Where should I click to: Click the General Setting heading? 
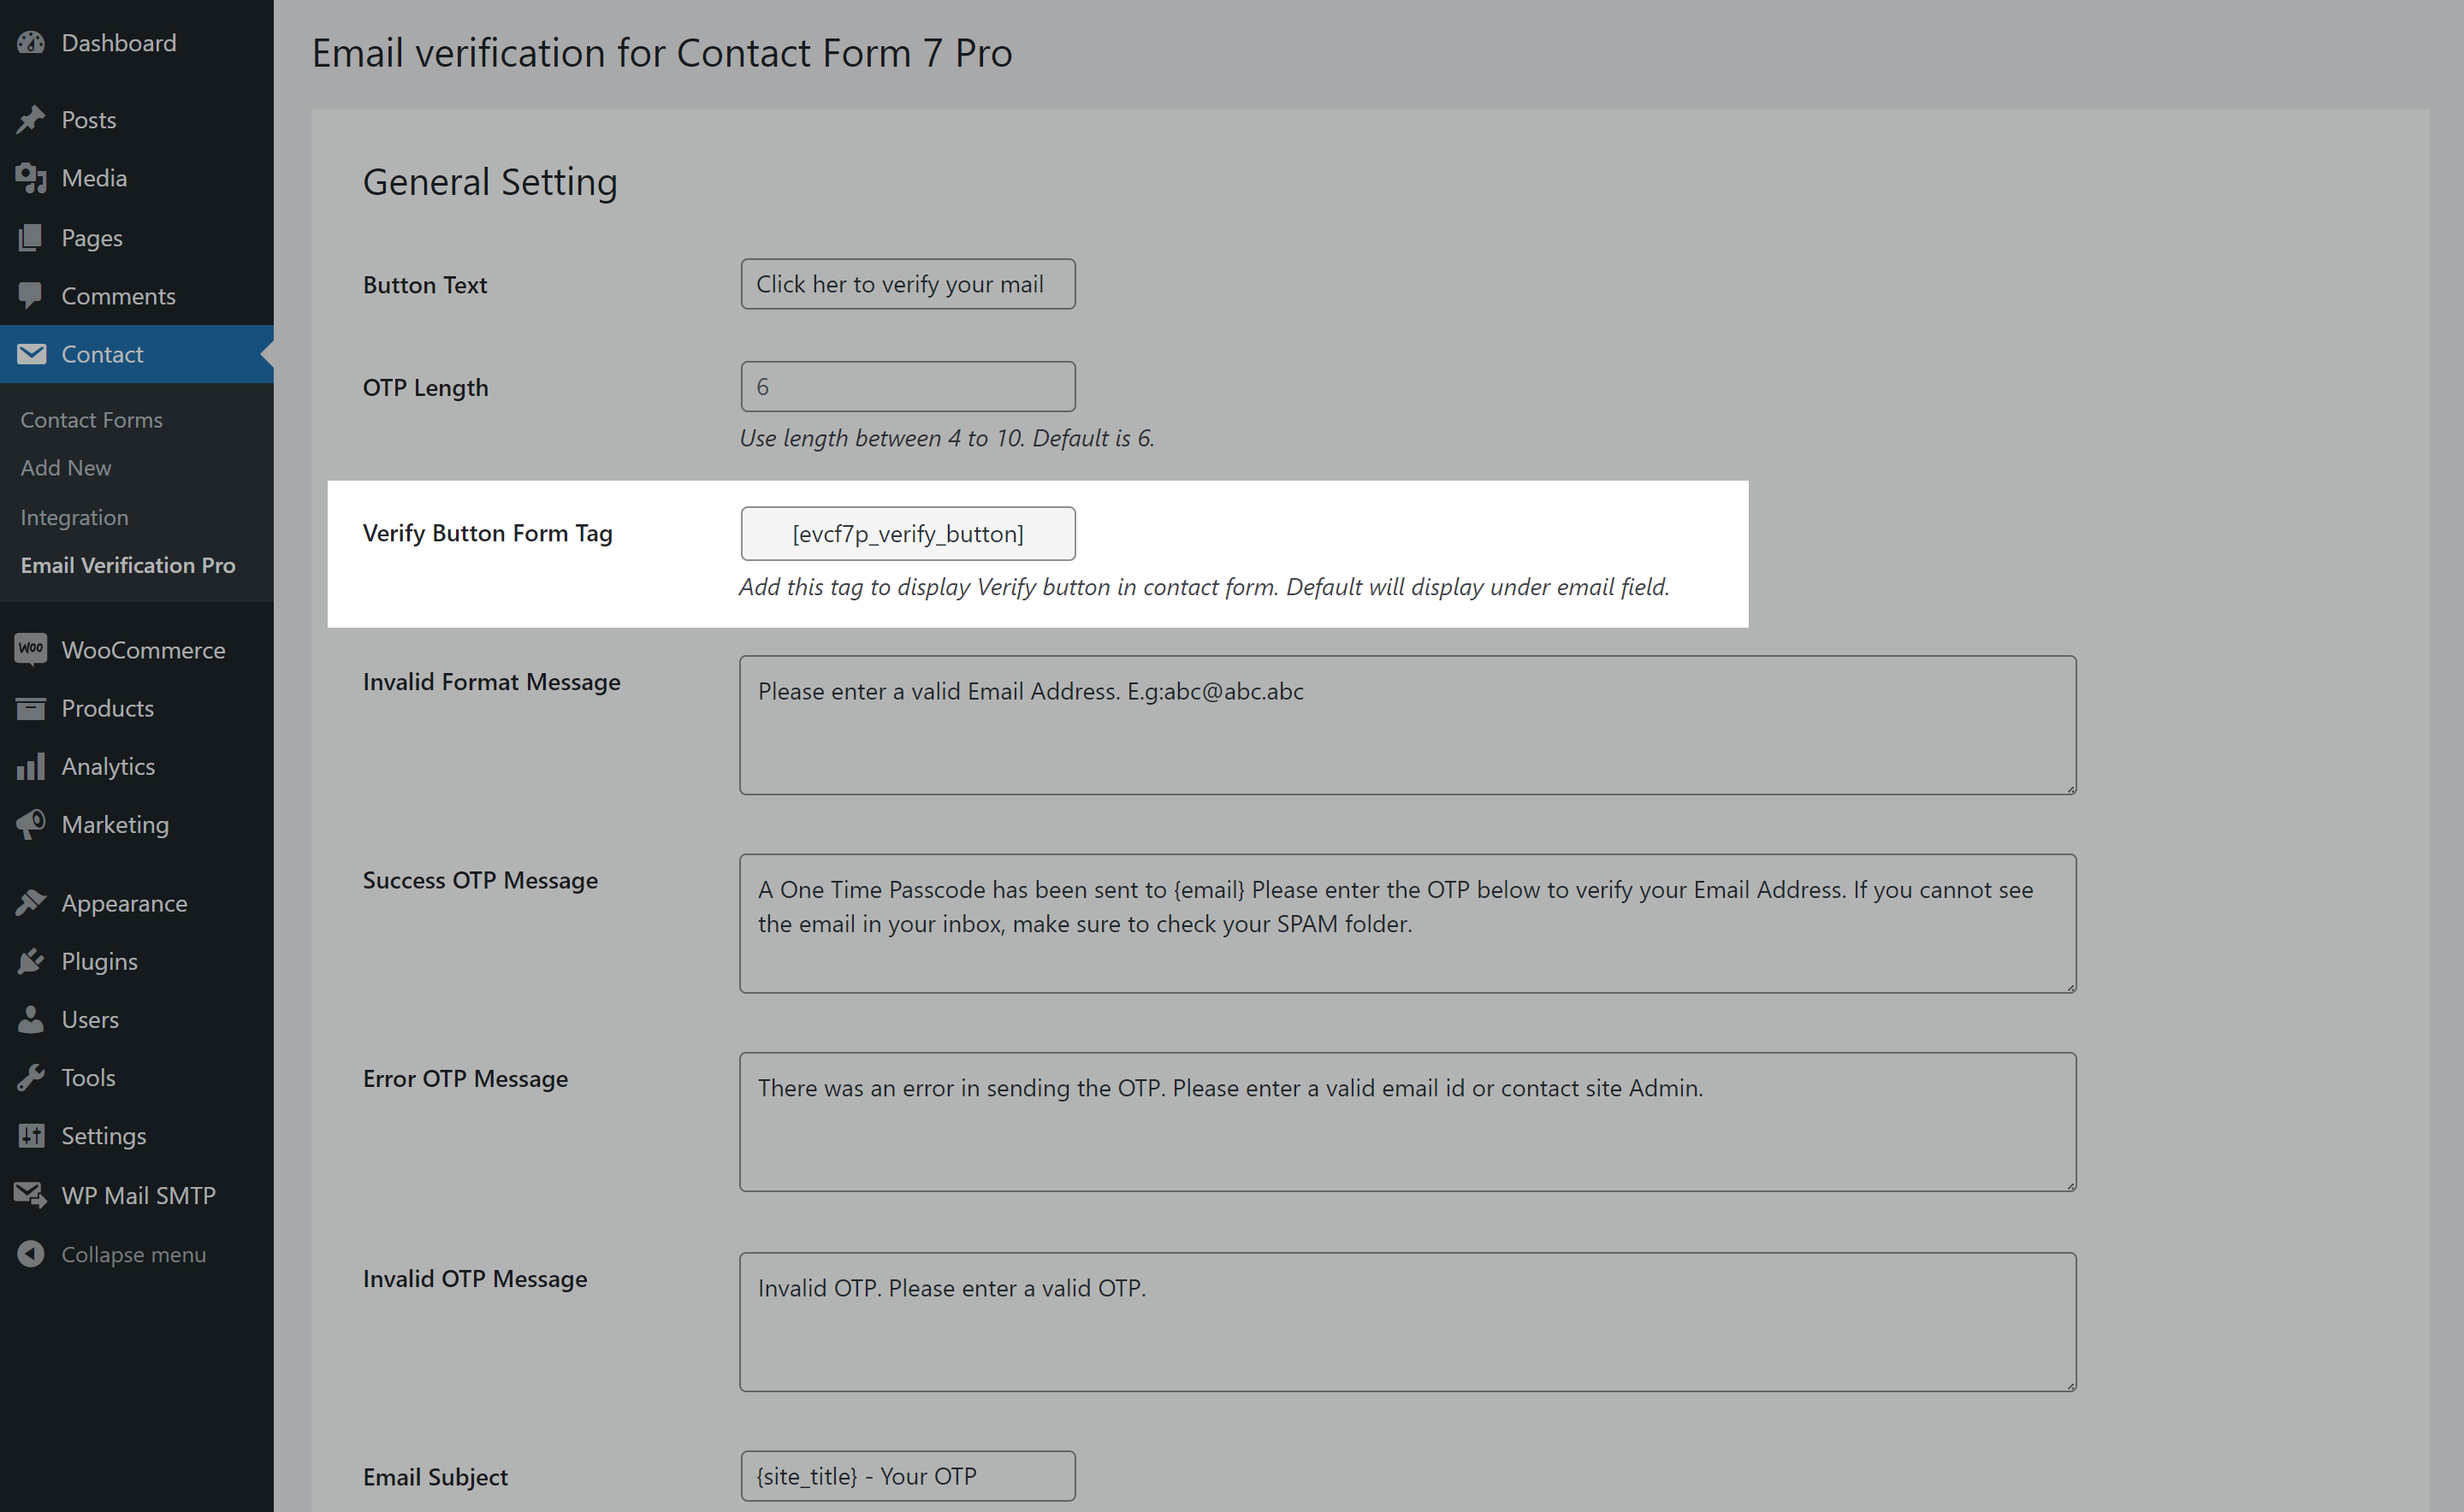pos(490,182)
